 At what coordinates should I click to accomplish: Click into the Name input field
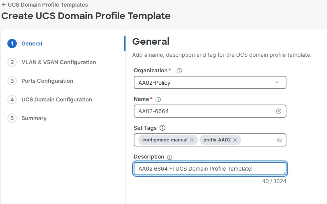(210, 111)
